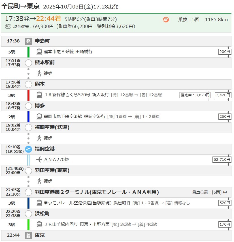The height and width of the screenshot is (242, 234).
Task: Click 2025年10月03日(金)17:28出発 date text
Action: 81,7
